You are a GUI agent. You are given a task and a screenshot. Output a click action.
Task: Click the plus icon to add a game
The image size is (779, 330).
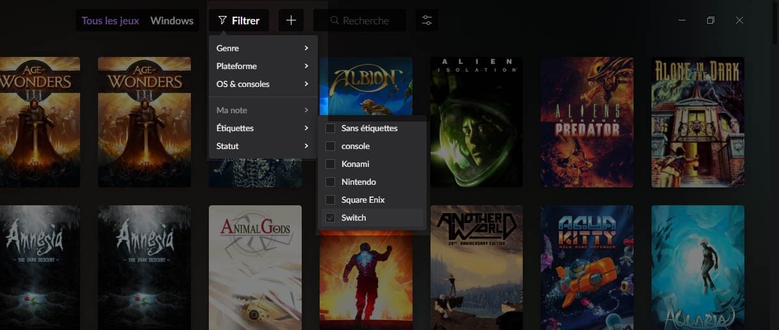point(291,20)
